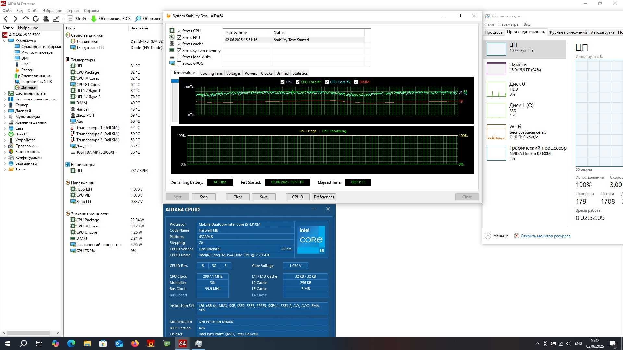Open File Explorer from the taskbar
Viewport: 623px width, 350px height.
(x=87, y=344)
